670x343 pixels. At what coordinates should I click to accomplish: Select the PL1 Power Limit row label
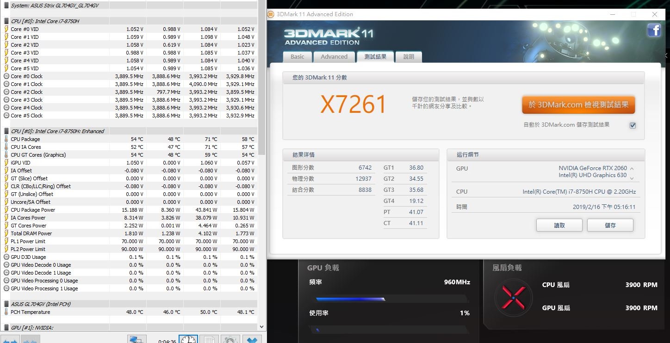click(28, 241)
